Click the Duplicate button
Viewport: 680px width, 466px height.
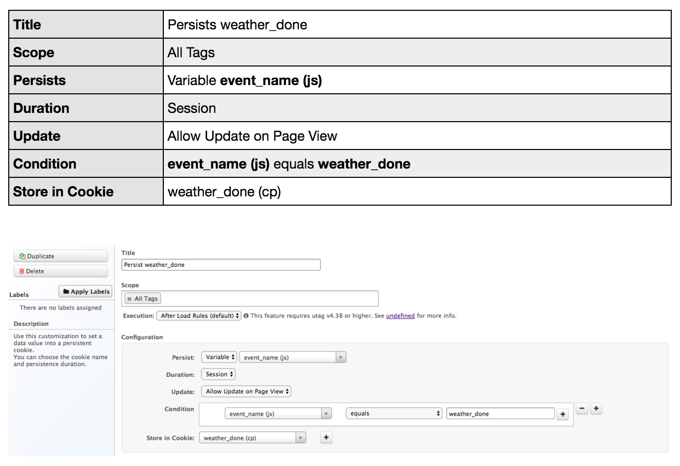60,256
